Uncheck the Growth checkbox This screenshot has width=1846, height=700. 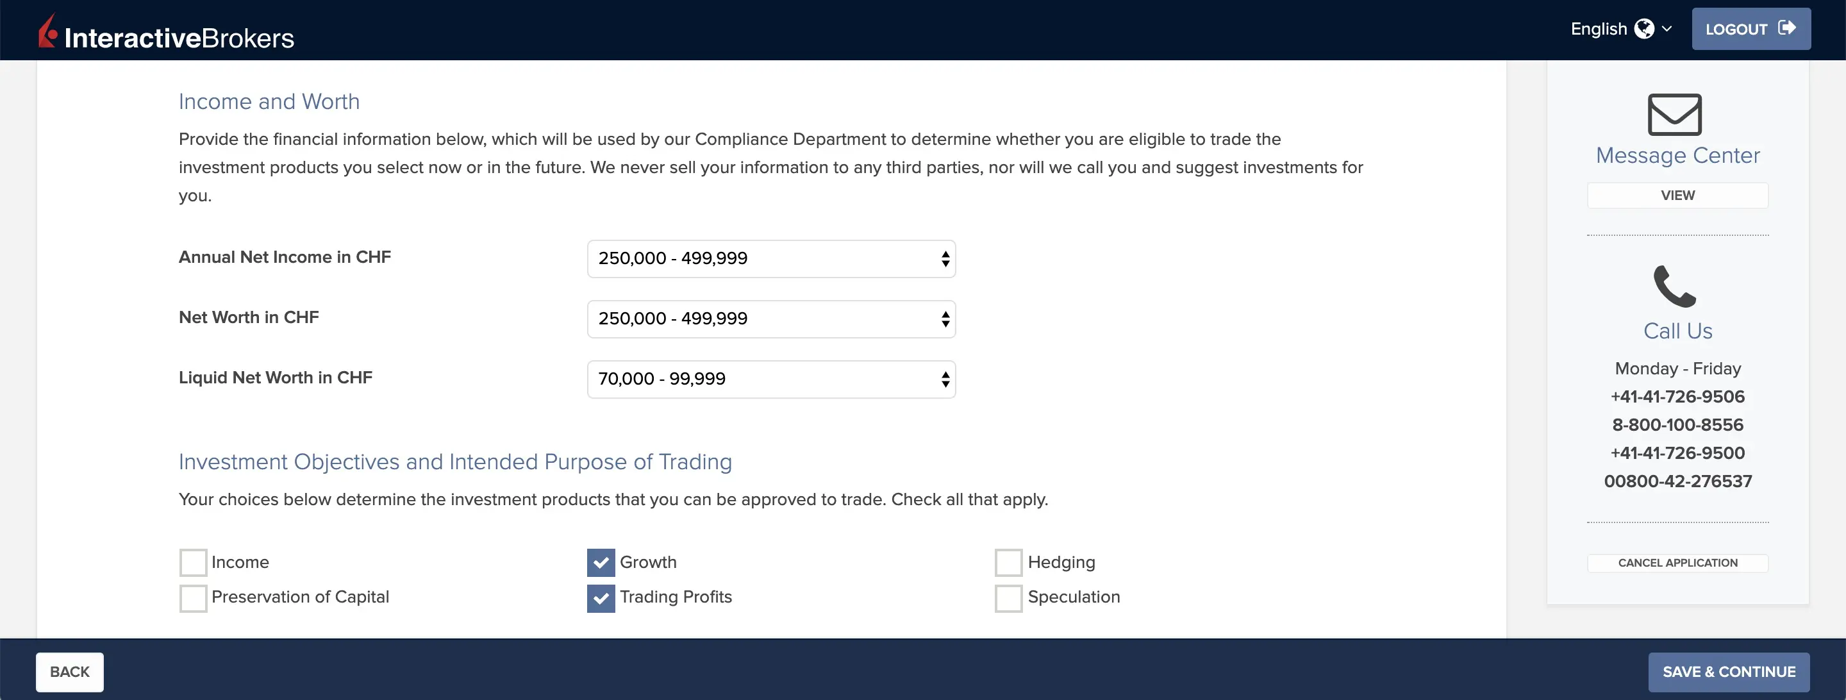[601, 562]
